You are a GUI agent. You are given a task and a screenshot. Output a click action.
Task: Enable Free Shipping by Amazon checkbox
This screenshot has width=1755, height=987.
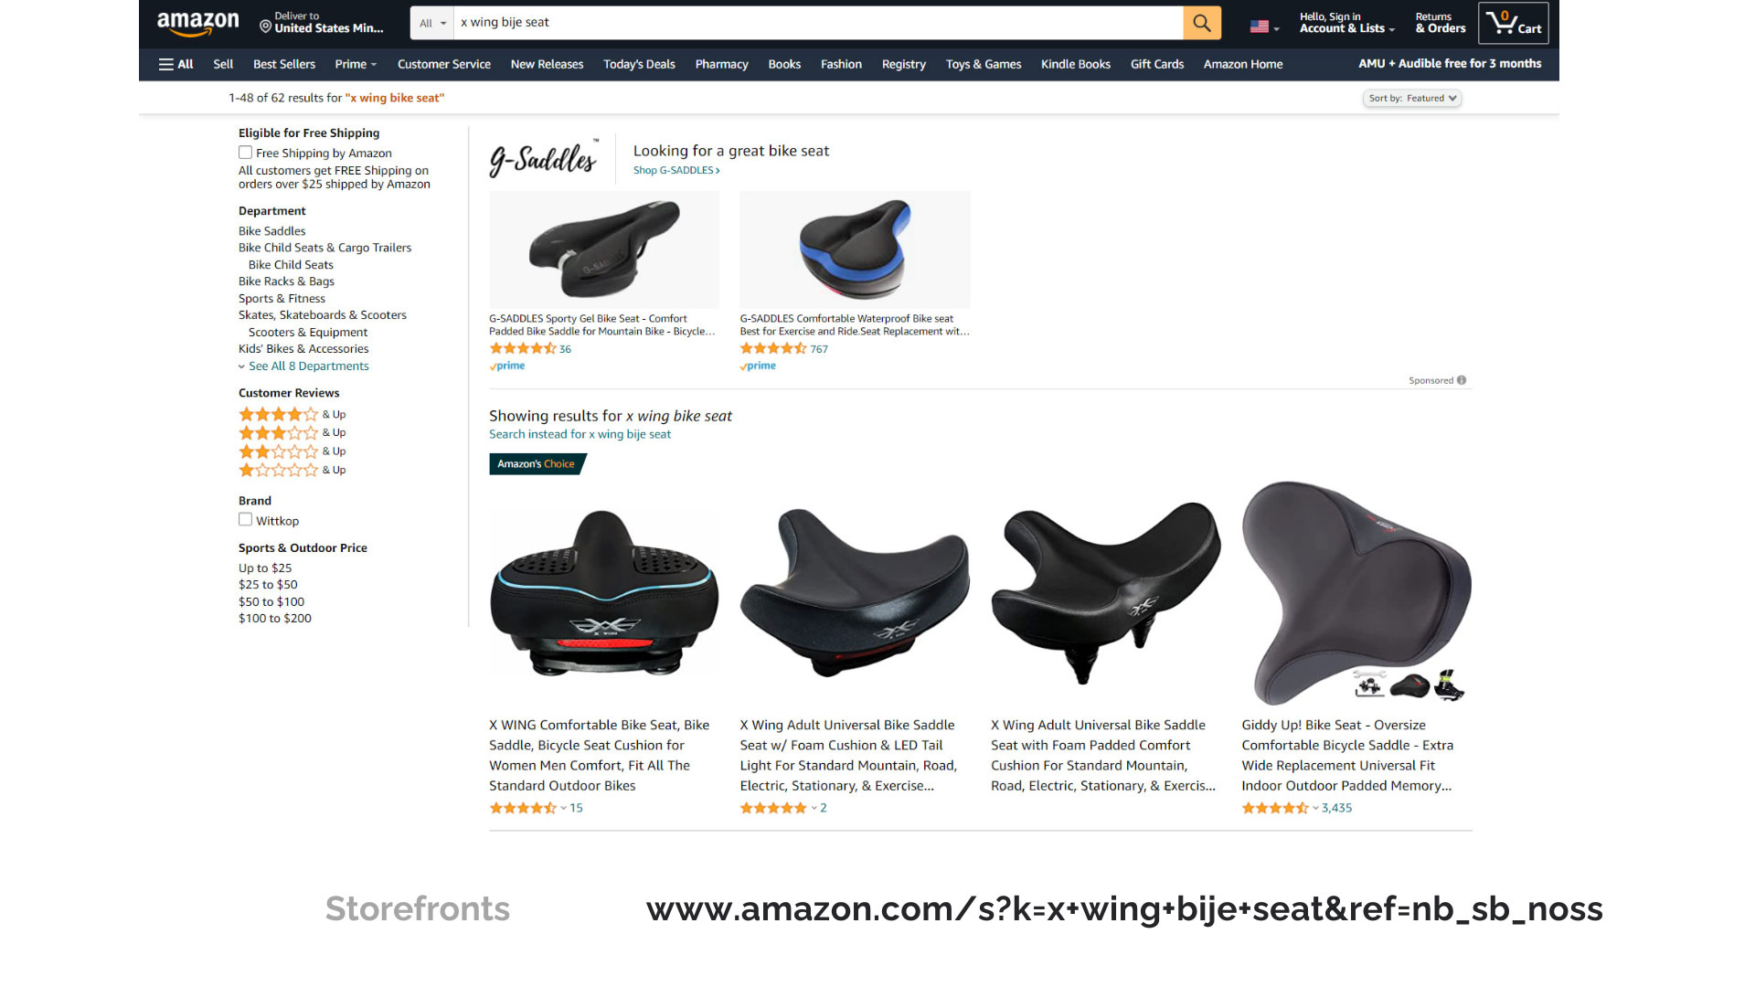(x=245, y=153)
